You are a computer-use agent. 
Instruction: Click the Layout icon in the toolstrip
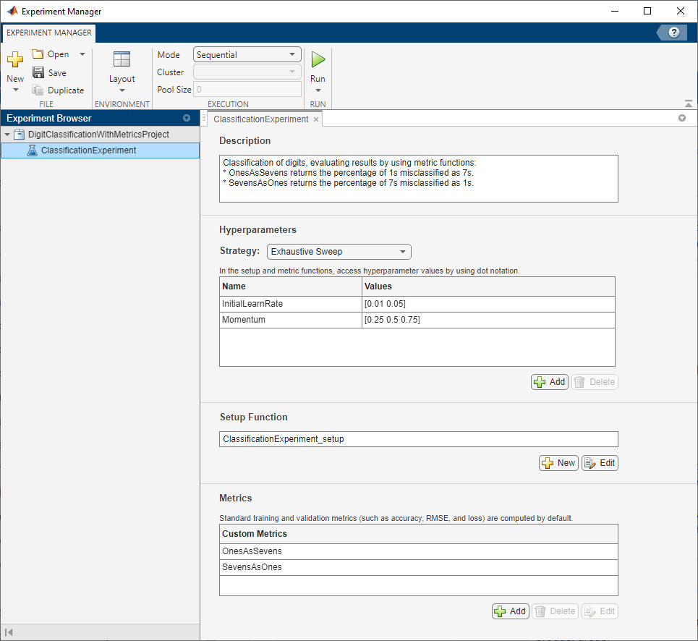[122, 60]
